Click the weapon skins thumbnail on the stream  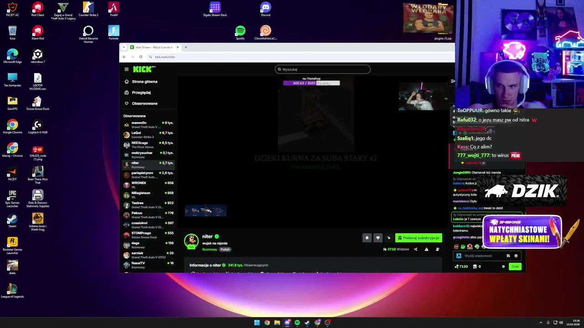point(205,210)
